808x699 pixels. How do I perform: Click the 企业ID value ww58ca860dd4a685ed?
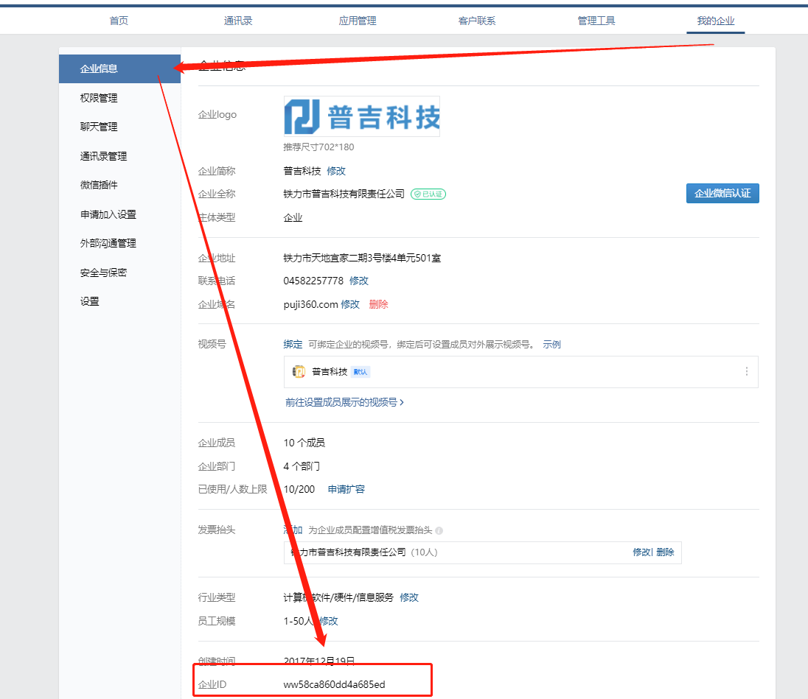[x=335, y=684]
